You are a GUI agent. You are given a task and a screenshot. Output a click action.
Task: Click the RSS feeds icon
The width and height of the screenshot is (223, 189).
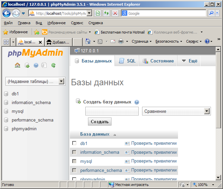pyautogui.click(x=100, y=42)
